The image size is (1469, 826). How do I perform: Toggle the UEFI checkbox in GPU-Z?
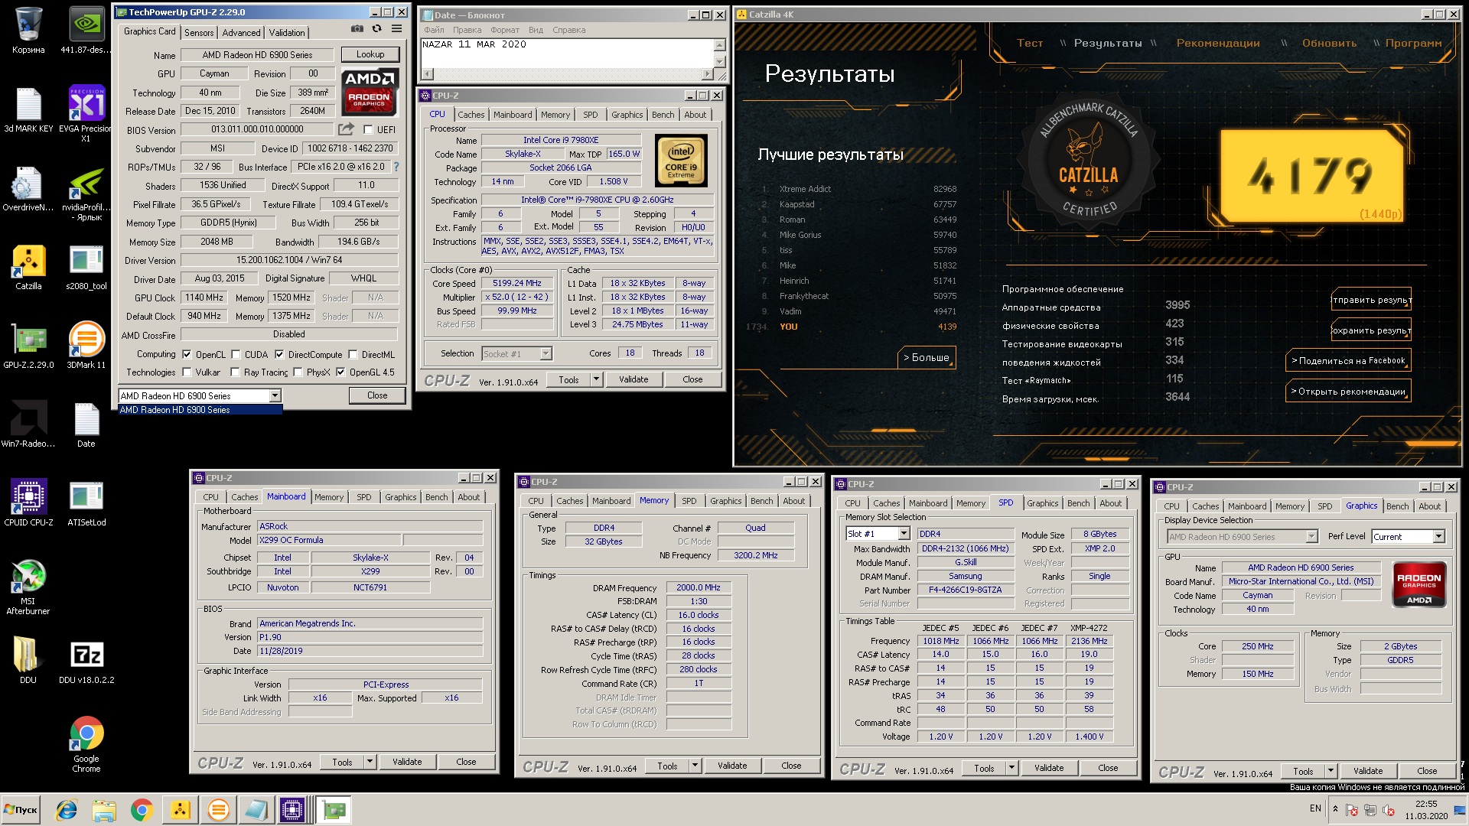368,130
